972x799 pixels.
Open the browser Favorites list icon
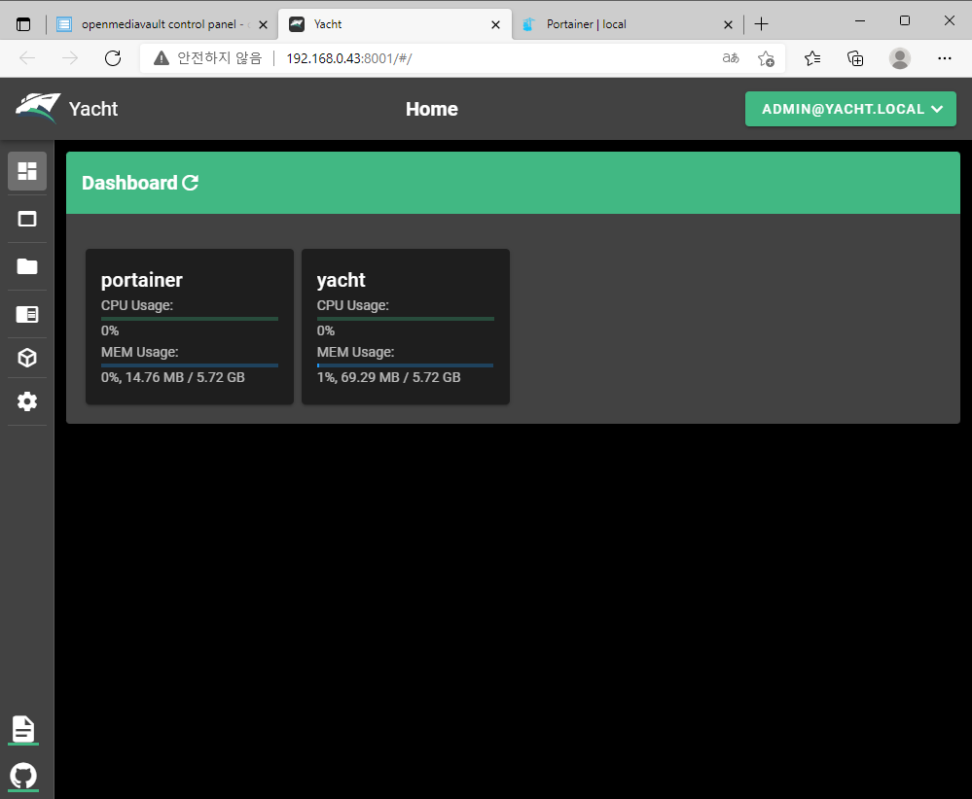[812, 58]
